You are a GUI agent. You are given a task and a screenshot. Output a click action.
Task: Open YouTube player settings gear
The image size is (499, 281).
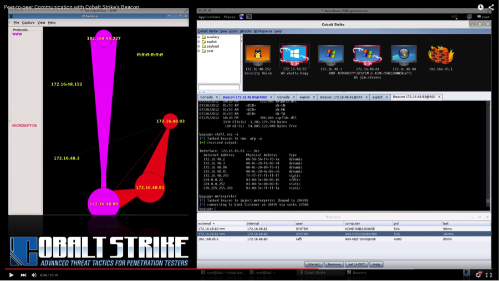[478, 275]
